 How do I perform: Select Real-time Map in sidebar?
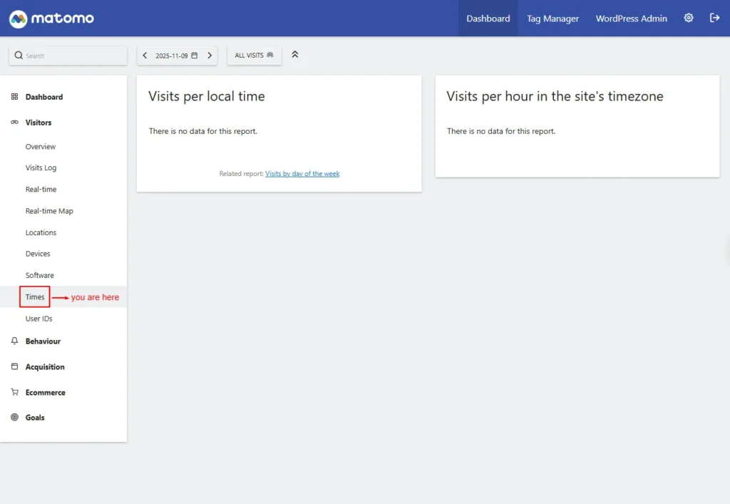tap(49, 211)
